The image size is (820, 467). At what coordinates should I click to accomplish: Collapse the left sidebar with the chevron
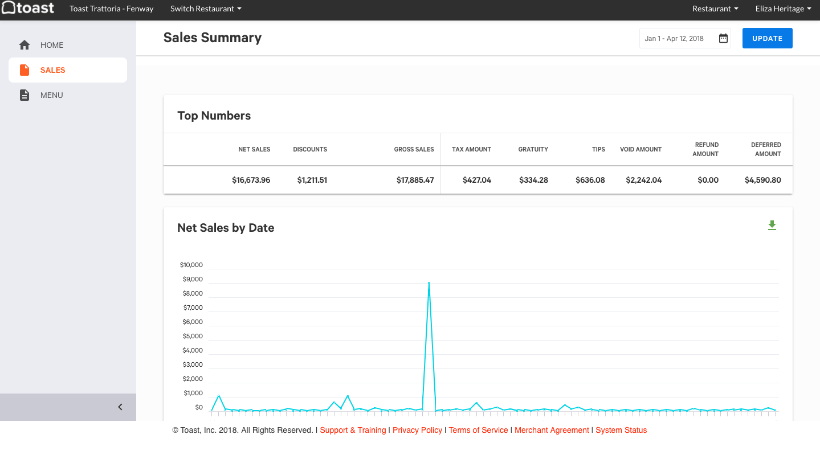pyautogui.click(x=120, y=407)
